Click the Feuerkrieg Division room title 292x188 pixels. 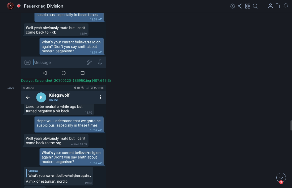click(44, 6)
